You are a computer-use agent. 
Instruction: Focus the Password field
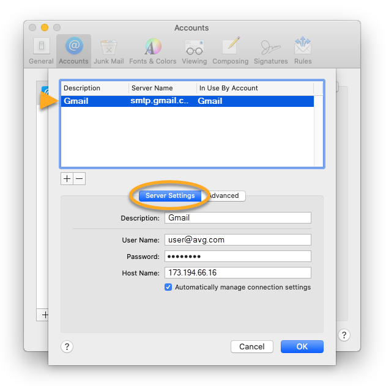(238, 257)
